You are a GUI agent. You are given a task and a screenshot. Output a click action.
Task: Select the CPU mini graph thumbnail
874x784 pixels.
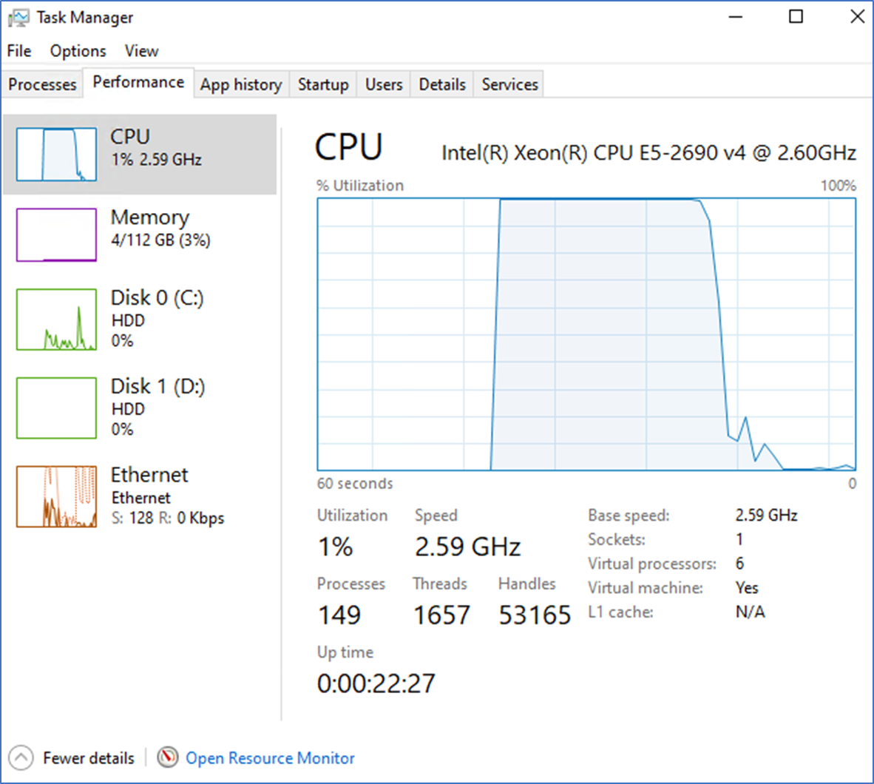(x=56, y=155)
